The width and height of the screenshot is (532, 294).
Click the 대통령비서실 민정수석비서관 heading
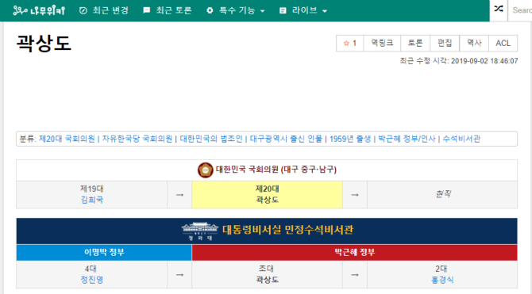click(x=287, y=230)
